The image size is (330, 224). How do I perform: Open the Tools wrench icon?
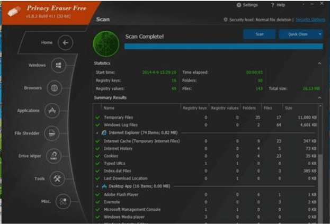tap(57, 179)
